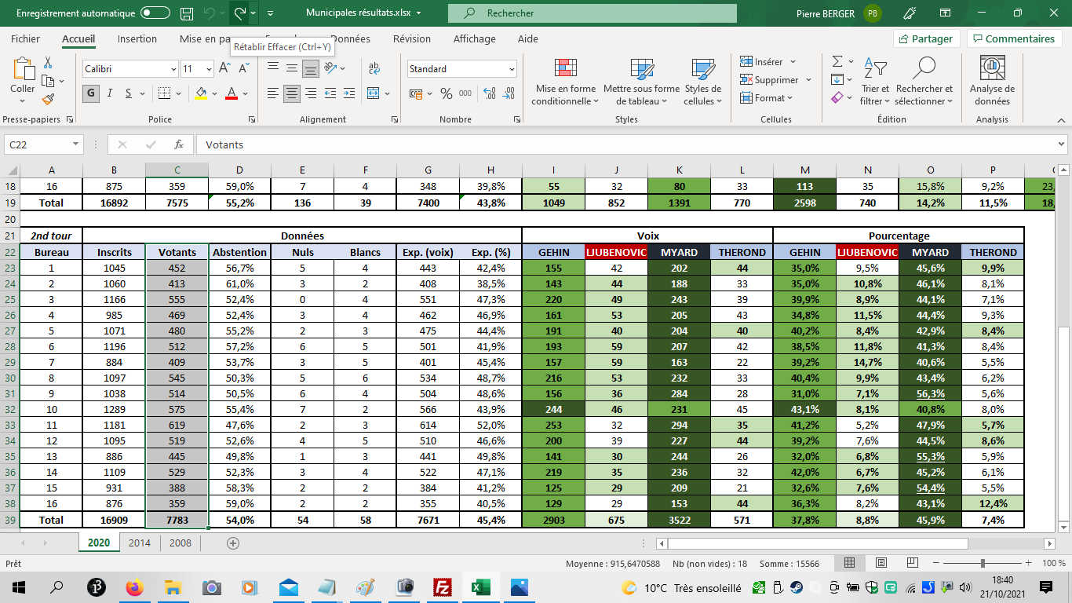Apply percent style number format
This screenshot has height=603, width=1072.
click(446, 93)
